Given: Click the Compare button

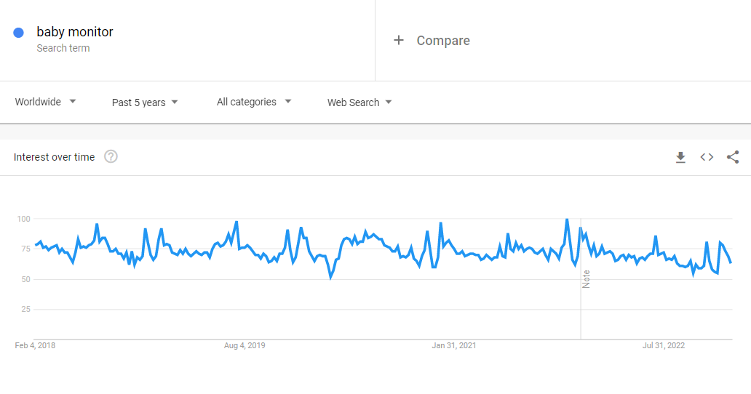Looking at the screenshot, I should point(442,41).
